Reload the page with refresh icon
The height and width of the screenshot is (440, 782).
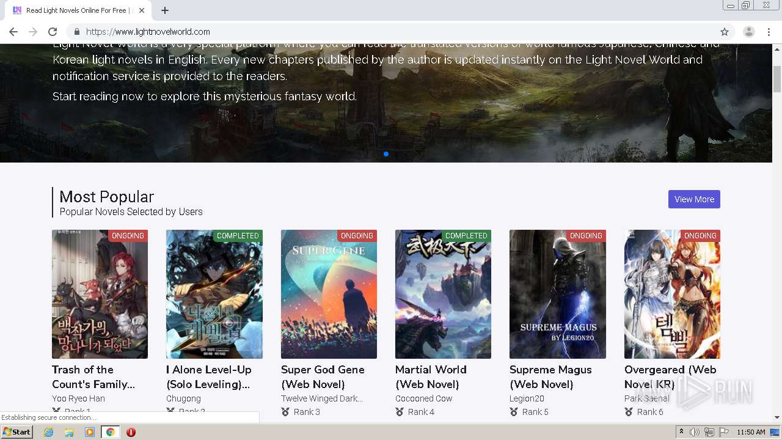coord(53,32)
